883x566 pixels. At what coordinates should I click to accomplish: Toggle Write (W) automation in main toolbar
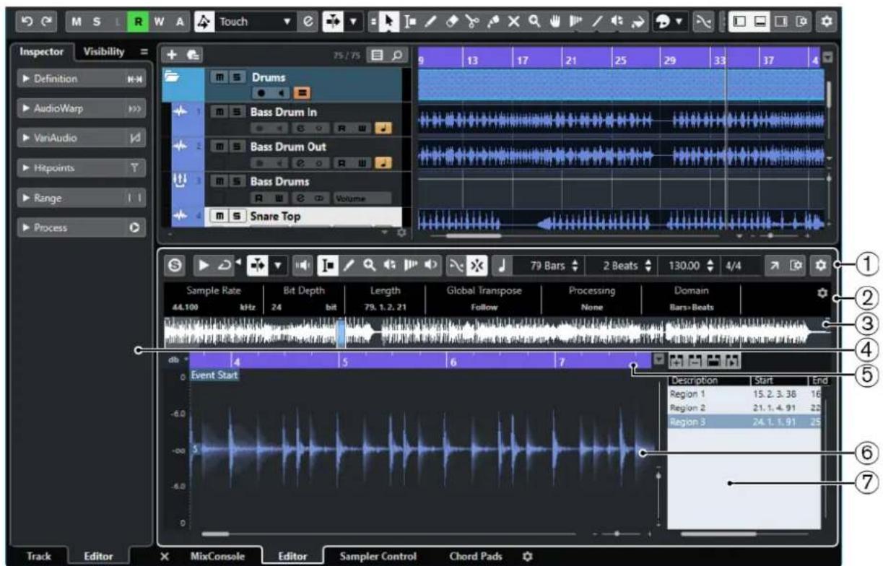(157, 22)
